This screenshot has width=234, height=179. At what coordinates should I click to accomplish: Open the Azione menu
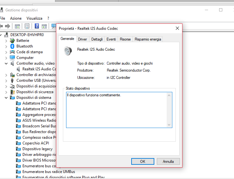[16, 18]
